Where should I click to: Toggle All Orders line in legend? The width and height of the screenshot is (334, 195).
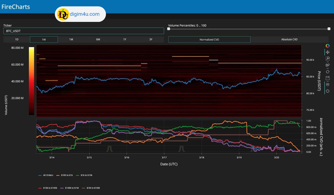[46, 175]
